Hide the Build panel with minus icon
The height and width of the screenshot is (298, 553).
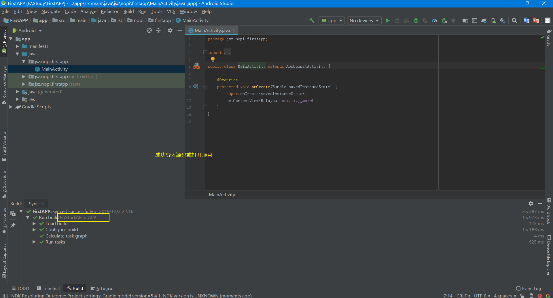(x=540, y=203)
